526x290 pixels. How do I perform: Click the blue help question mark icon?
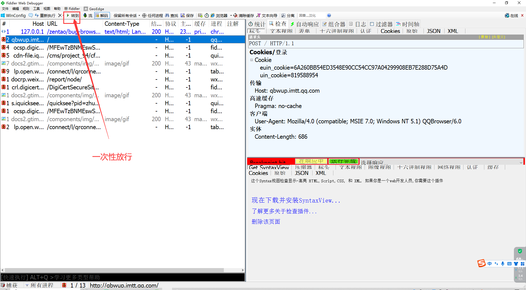329,16
